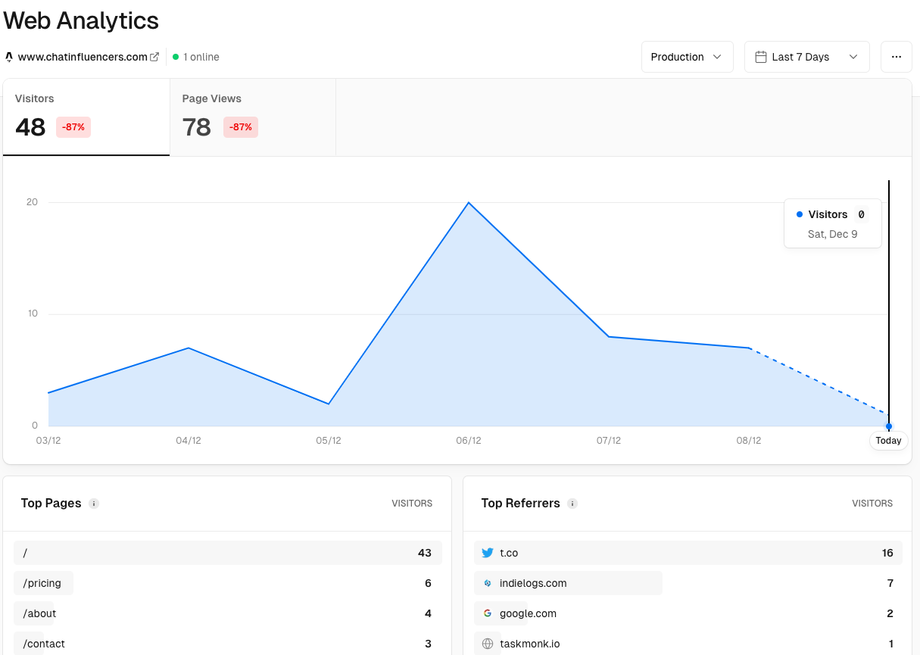Click the 04/12 date label on the chart
Viewport: 920px width, 655px height.
[x=189, y=441]
